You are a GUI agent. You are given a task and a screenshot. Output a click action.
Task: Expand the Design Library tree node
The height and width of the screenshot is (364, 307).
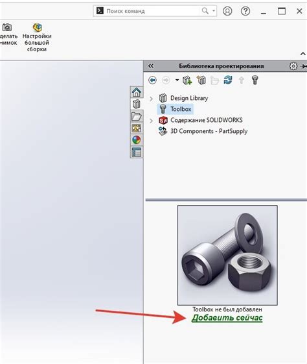(152, 99)
